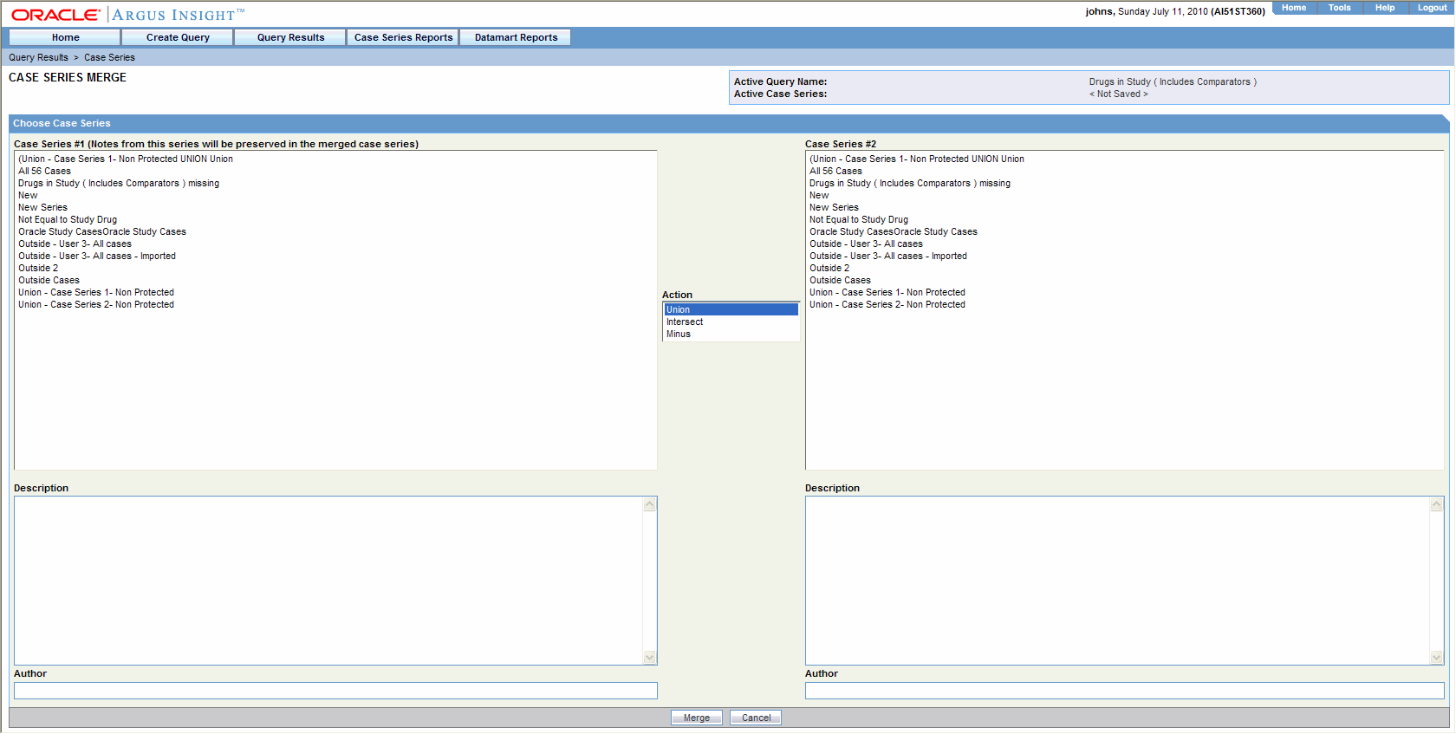Select 'Union - Case Series 1- Non Protected' in Series #2
The height and width of the screenshot is (734, 1456).
click(1124, 292)
